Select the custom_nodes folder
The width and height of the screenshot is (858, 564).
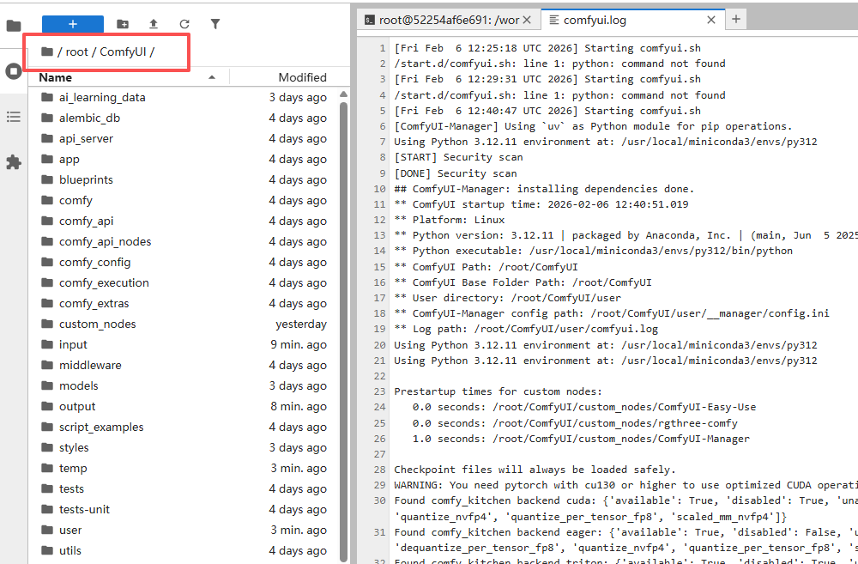[x=97, y=324]
